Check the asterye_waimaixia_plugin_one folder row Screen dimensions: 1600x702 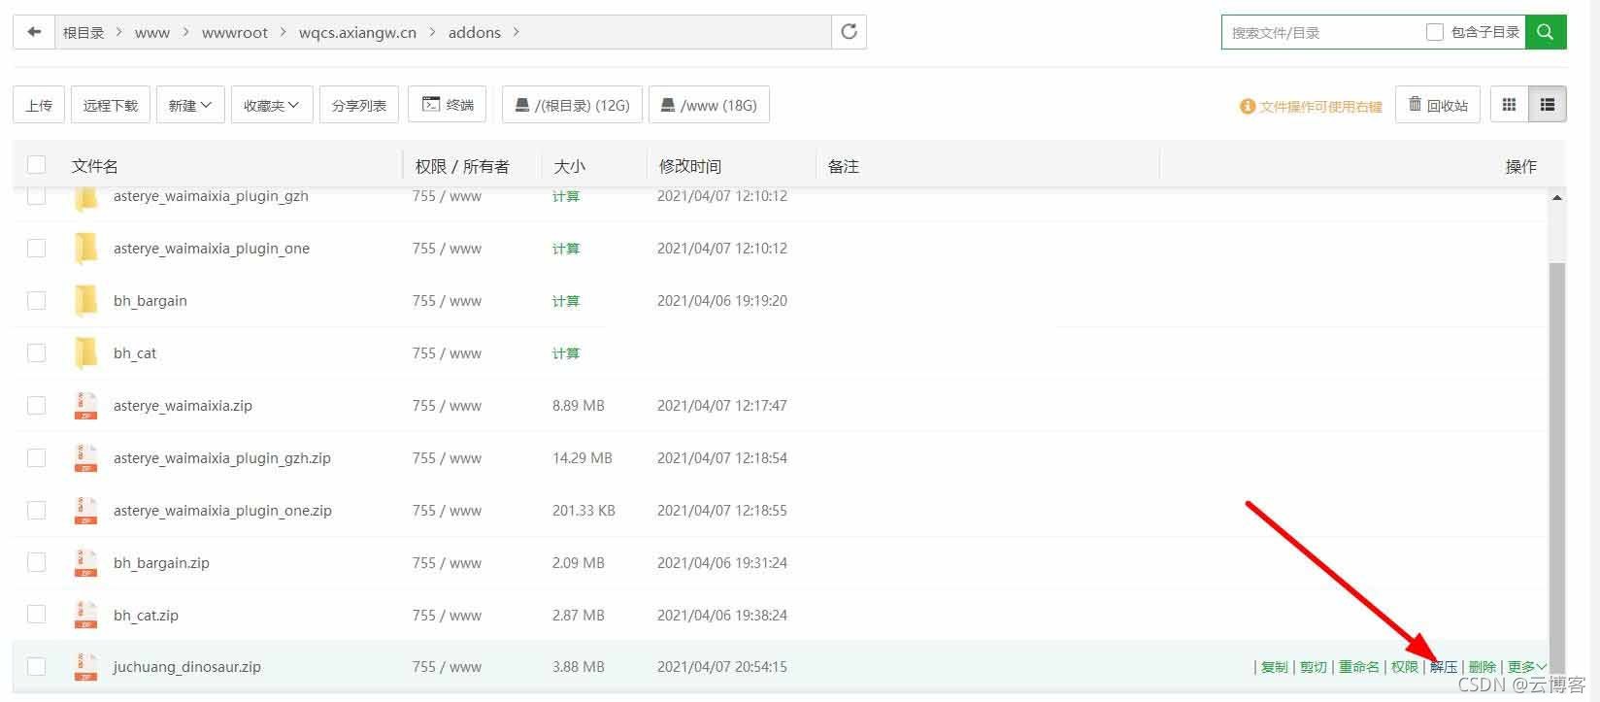coord(37,248)
